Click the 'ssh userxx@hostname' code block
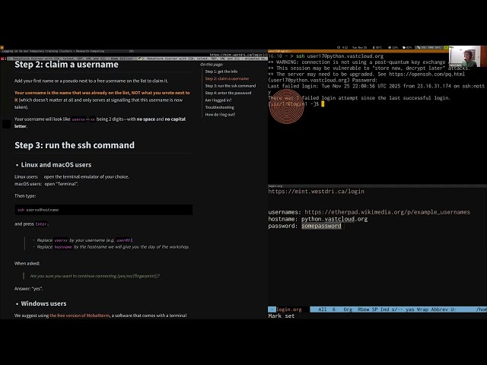 click(103, 210)
